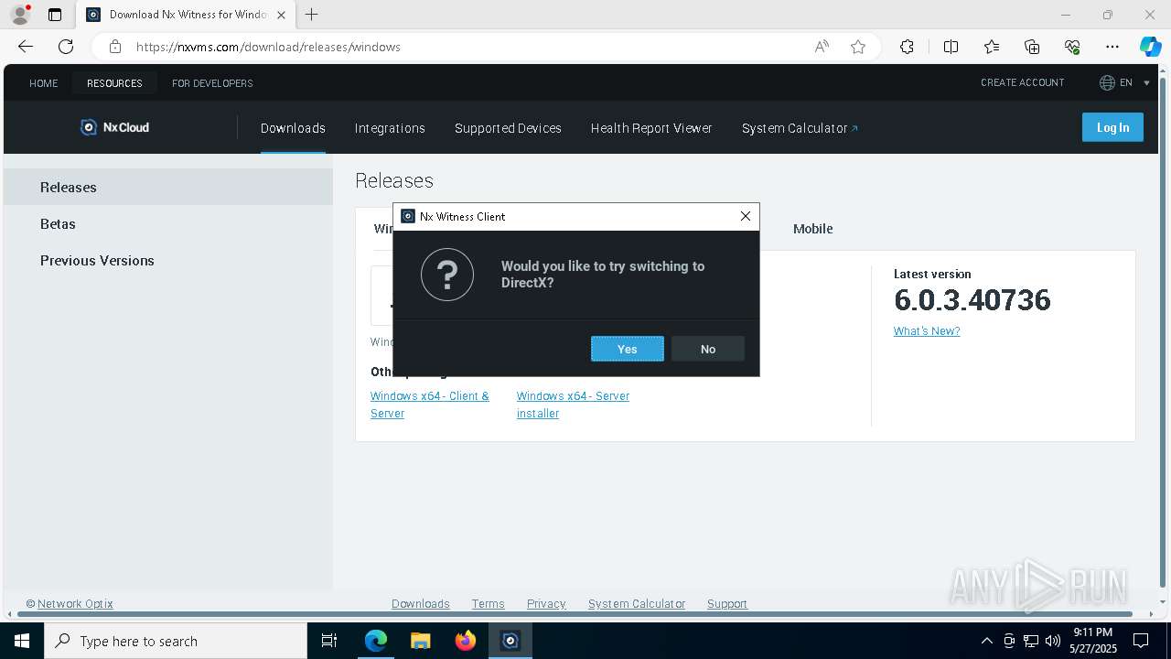Open the Edge Settings and more menu

pyautogui.click(x=1112, y=47)
